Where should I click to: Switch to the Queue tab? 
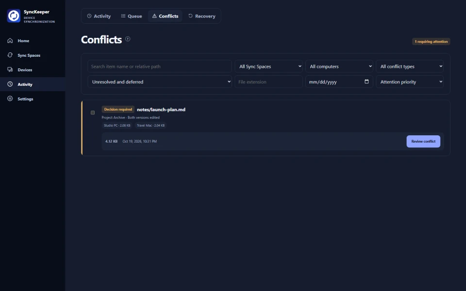coord(132,16)
